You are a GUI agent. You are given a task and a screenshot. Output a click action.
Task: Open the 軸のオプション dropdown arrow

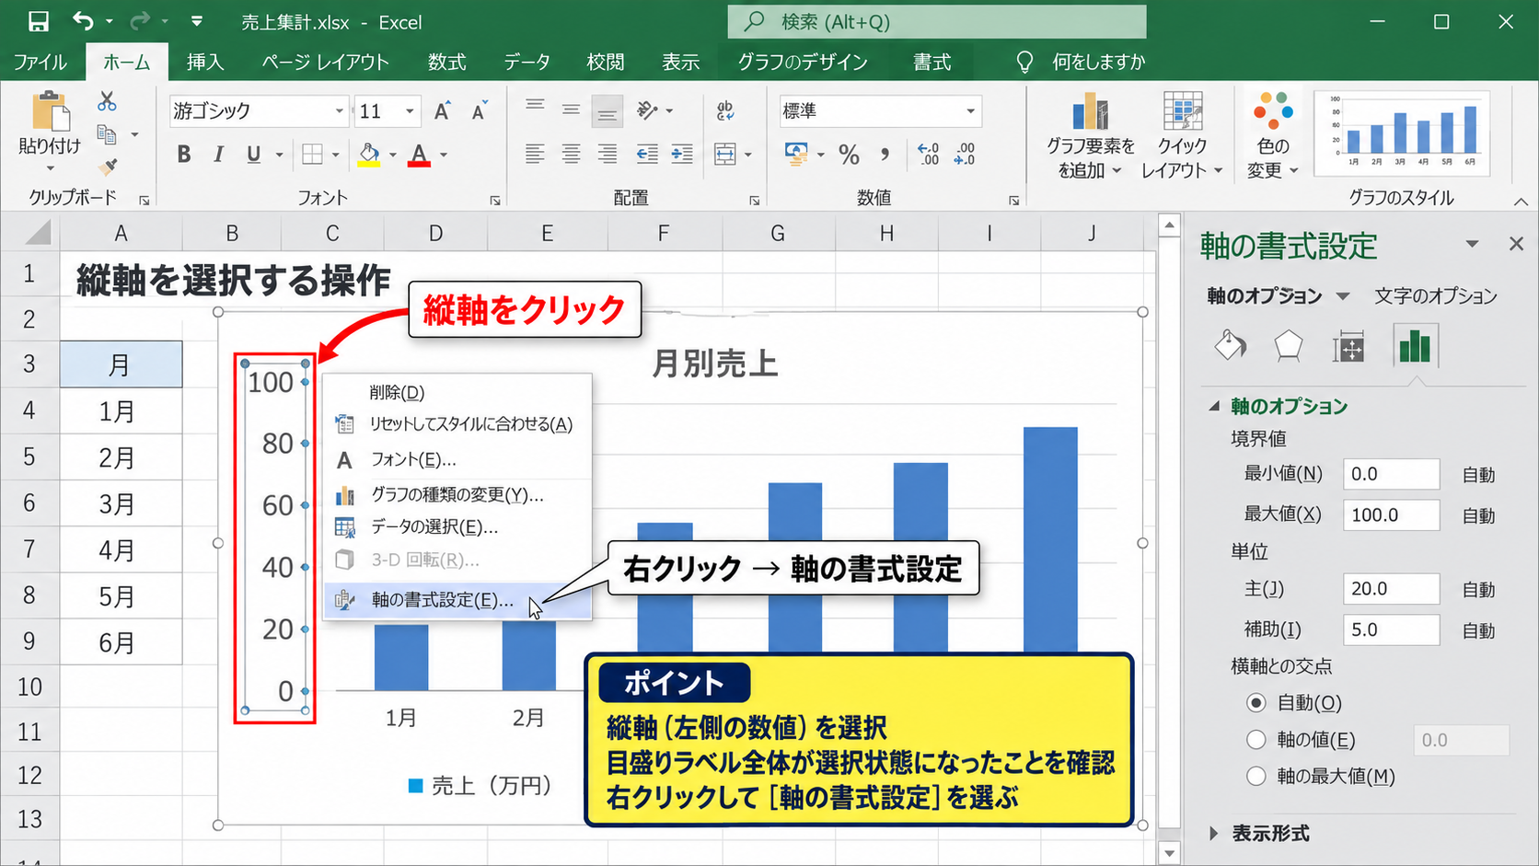coord(1343,296)
